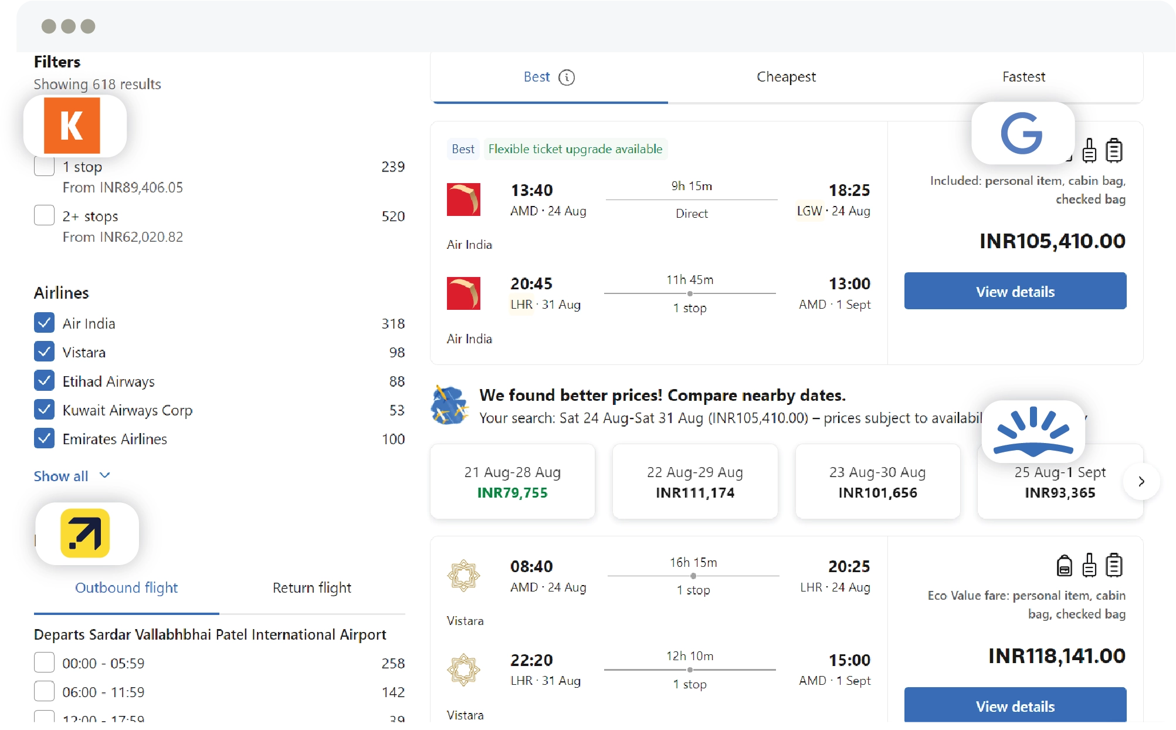Open the Best tab info tooltip
The height and width of the screenshot is (730, 1176).
tap(567, 77)
